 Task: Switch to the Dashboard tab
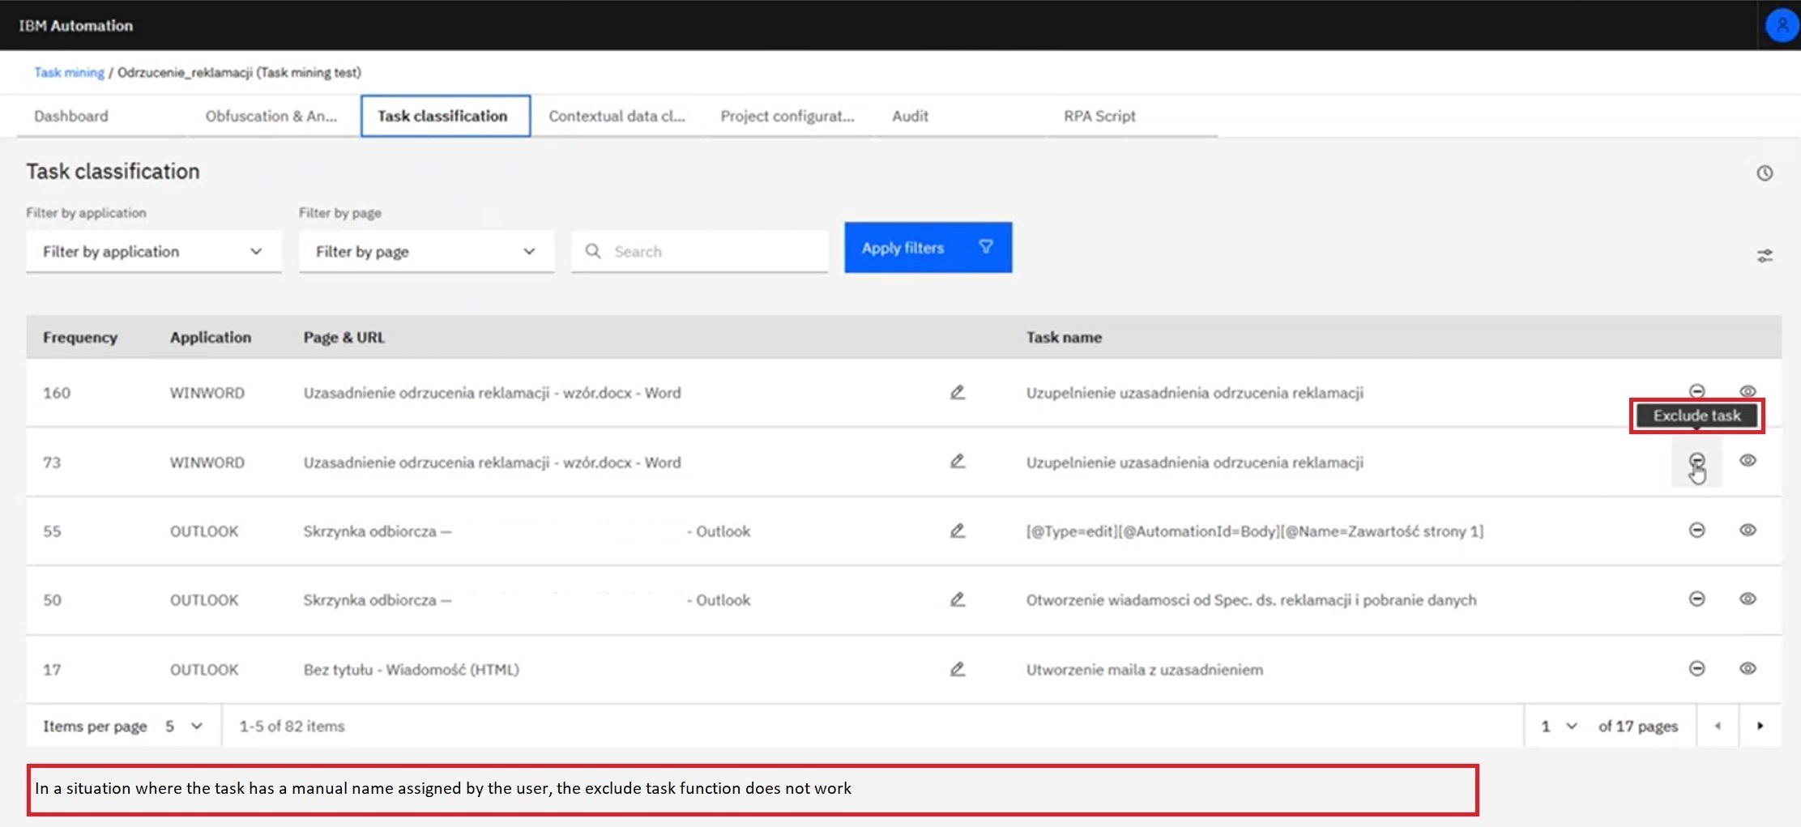pos(71,116)
